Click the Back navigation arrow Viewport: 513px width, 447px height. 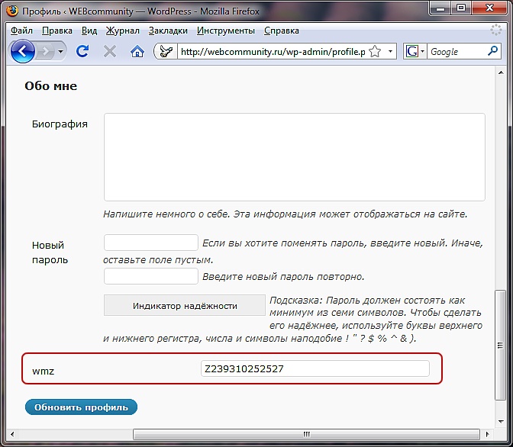coord(24,51)
